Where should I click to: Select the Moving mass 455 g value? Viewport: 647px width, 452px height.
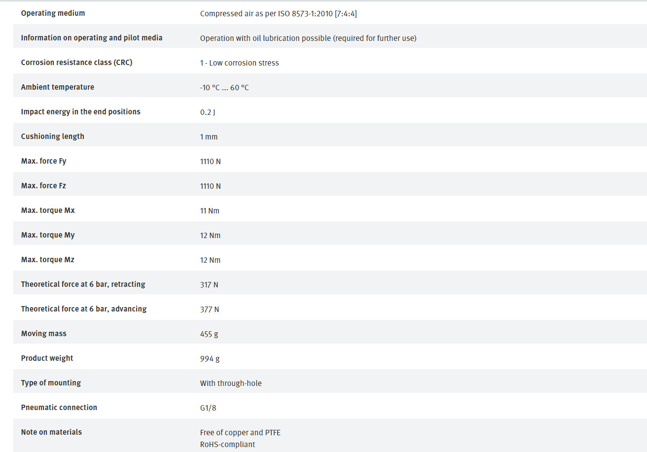click(209, 334)
